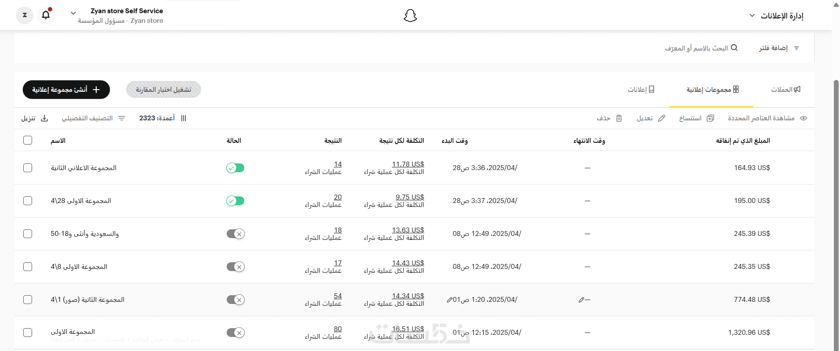Enable the المجموعة الاولى 4\8 toggle
The width and height of the screenshot is (840, 351).
235,267
